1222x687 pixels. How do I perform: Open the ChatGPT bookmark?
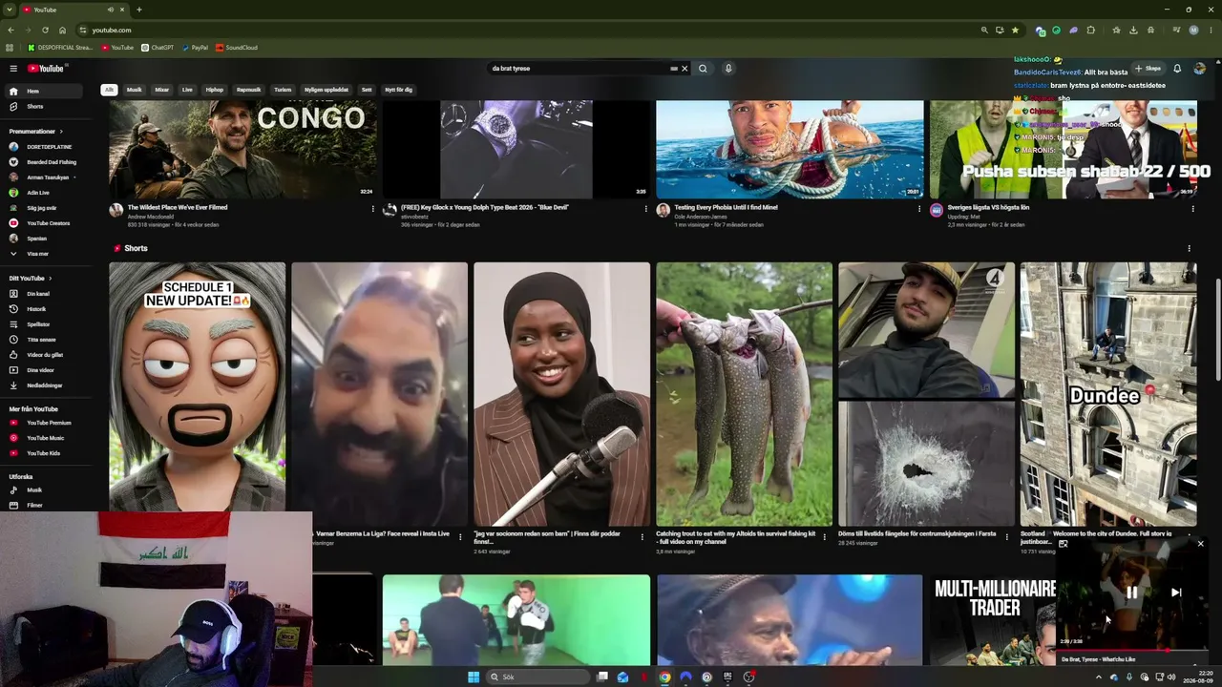pos(158,48)
